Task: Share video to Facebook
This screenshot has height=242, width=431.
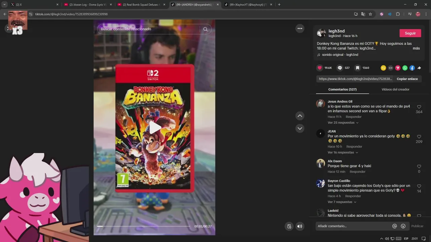Action: [412, 68]
